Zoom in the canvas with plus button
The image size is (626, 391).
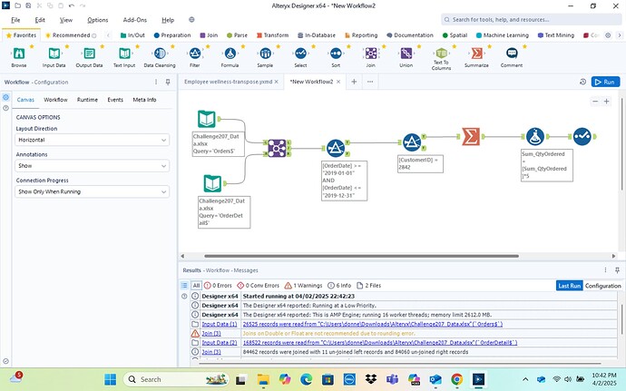click(606, 102)
